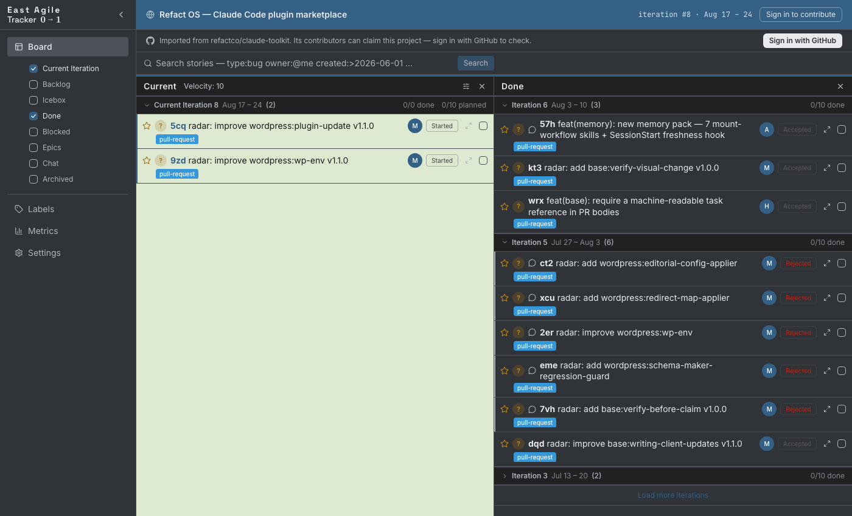Star the 57h memory pack story
The width and height of the screenshot is (852, 516).
pos(505,129)
